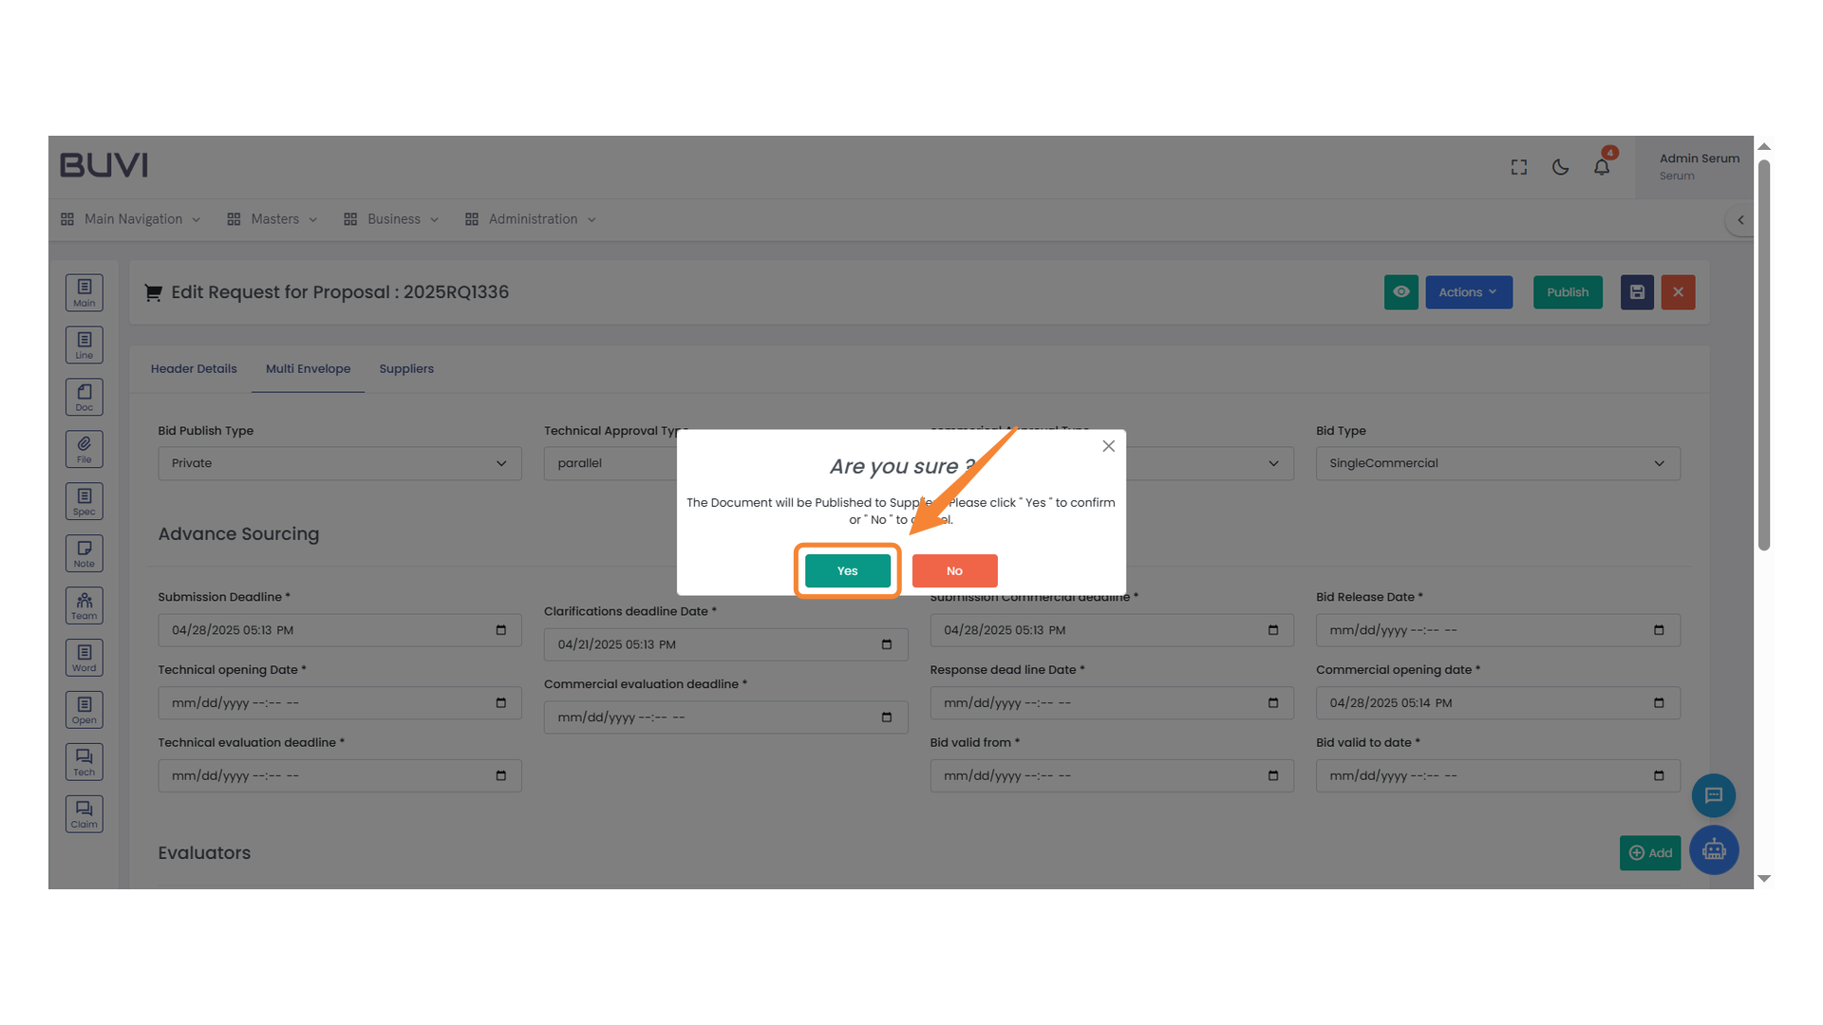1823x1025 pixels.
Task: Open the Claim sidebar icon
Action: (84, 813)
